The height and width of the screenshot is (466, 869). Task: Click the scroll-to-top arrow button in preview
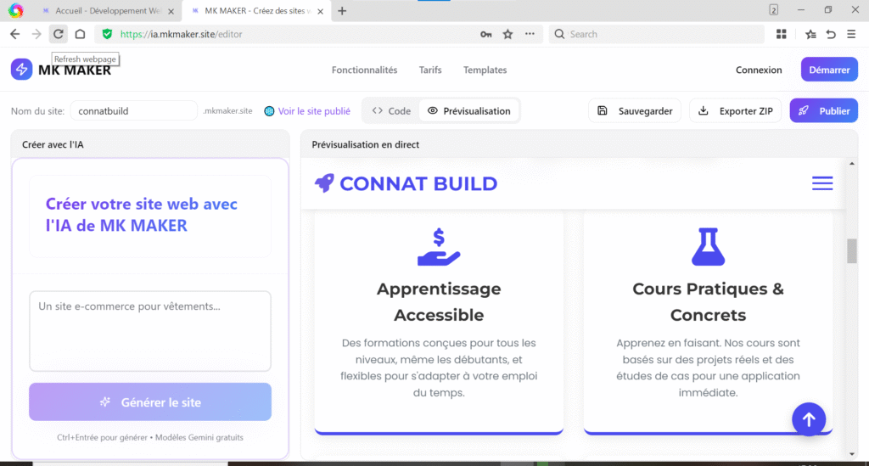click(x=808, y=419)
